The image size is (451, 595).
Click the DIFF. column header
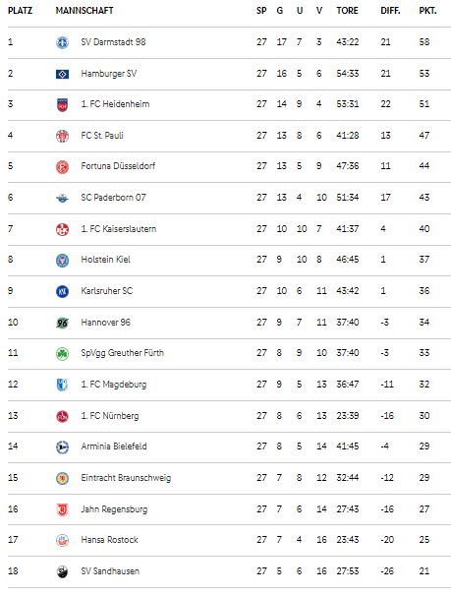coord(390,11)
